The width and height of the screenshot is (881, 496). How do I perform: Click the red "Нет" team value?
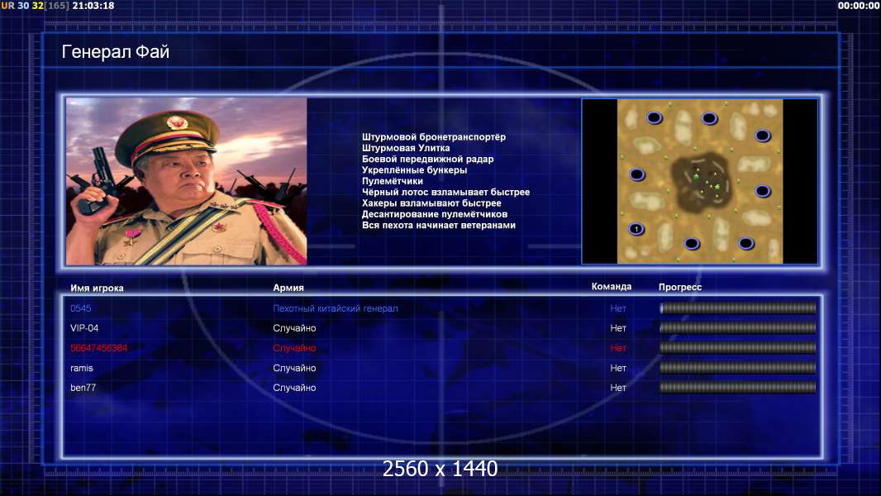pyautogui.click(x=618, y=348)
